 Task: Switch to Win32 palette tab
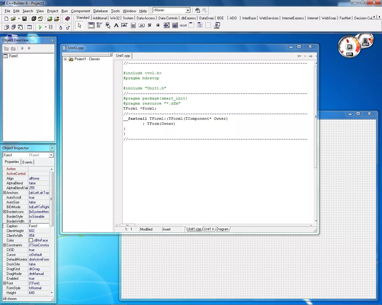click(115, 18)
